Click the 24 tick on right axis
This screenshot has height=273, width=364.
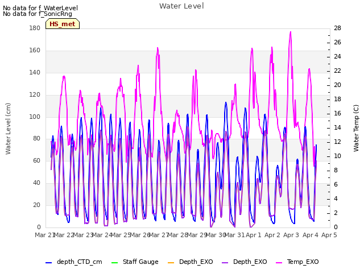tap(337, 56)
